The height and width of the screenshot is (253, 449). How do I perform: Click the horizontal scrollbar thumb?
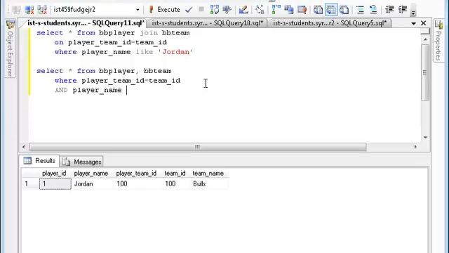(x=198, y=147)
